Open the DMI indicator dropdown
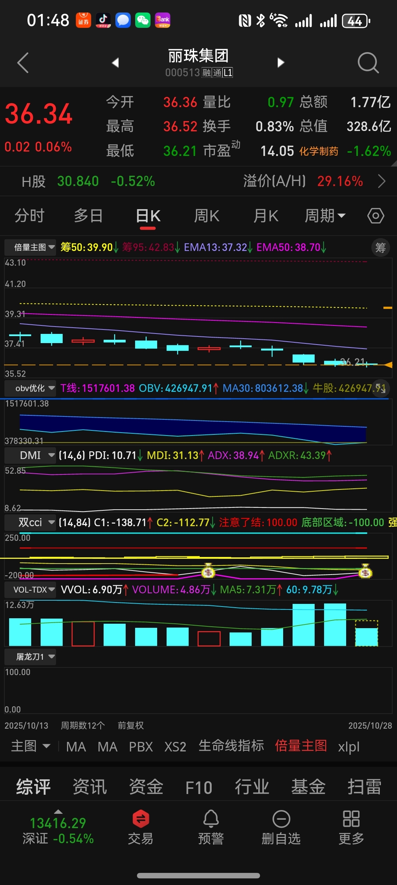This screenshot has width=397, height=885. click(30, 455)
